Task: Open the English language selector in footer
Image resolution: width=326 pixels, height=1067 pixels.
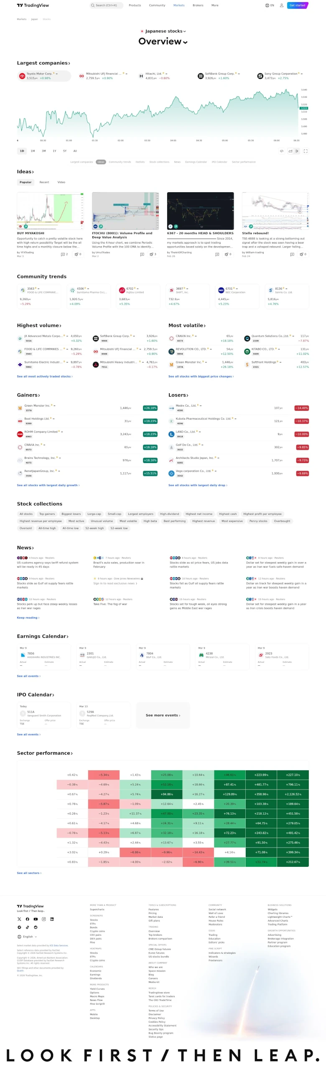Action: pyautogui.click(x=27, y=937)
